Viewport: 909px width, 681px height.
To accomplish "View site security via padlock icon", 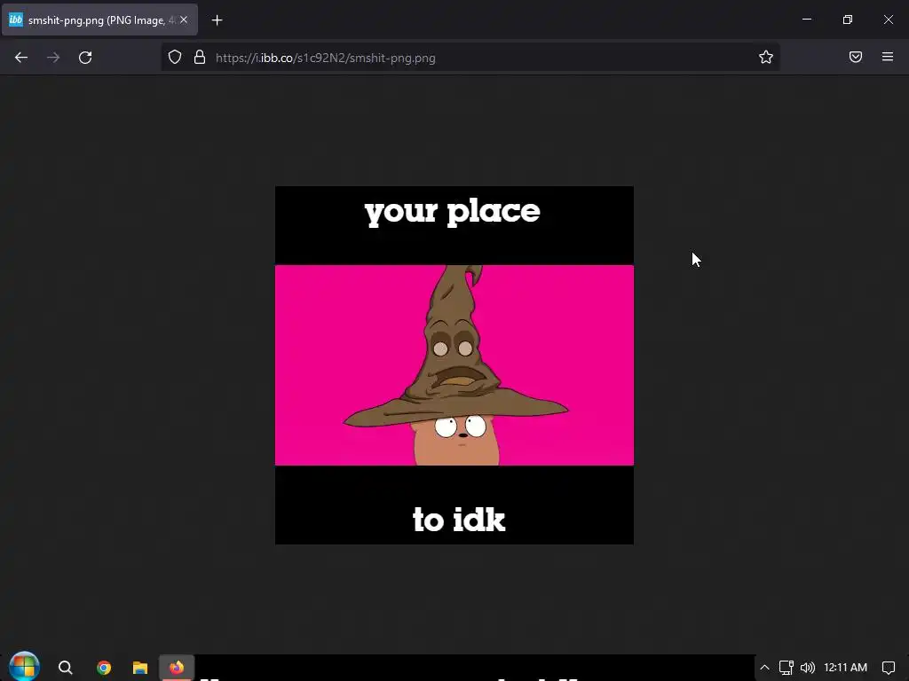I will pos(200,58).
